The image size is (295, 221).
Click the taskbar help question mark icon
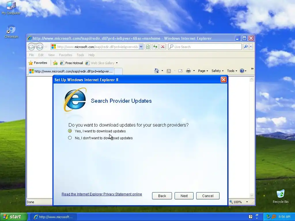[x=250, y=217]
